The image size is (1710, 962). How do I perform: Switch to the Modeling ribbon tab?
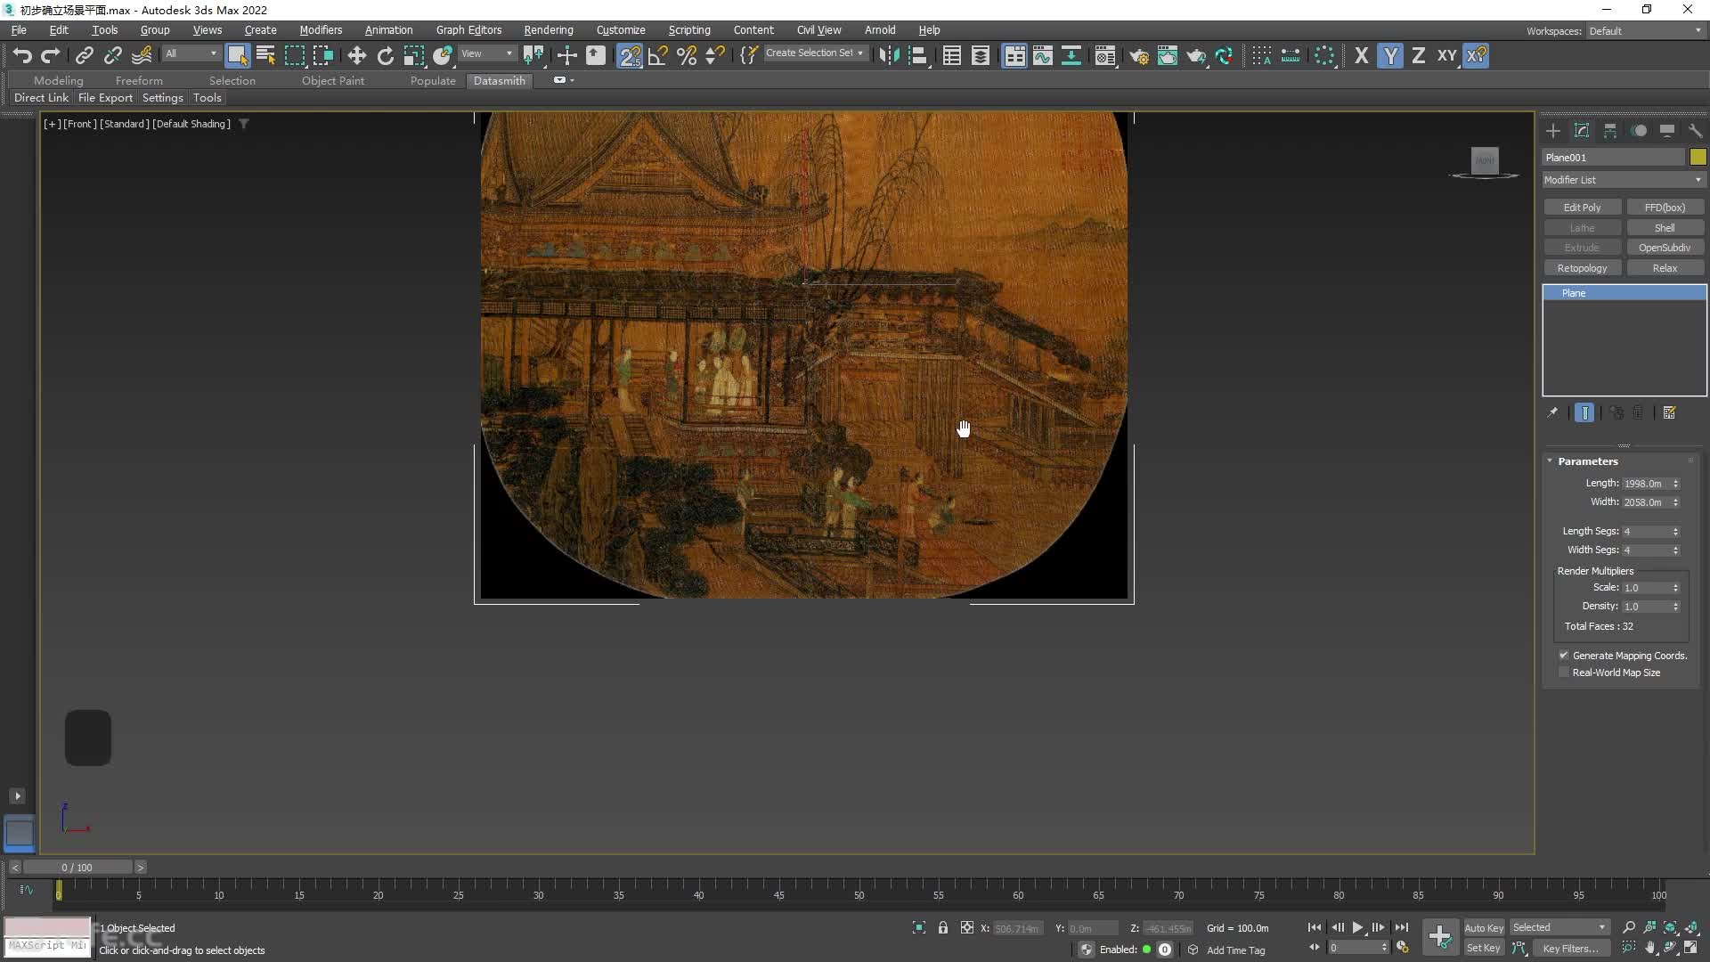(58, 80)
